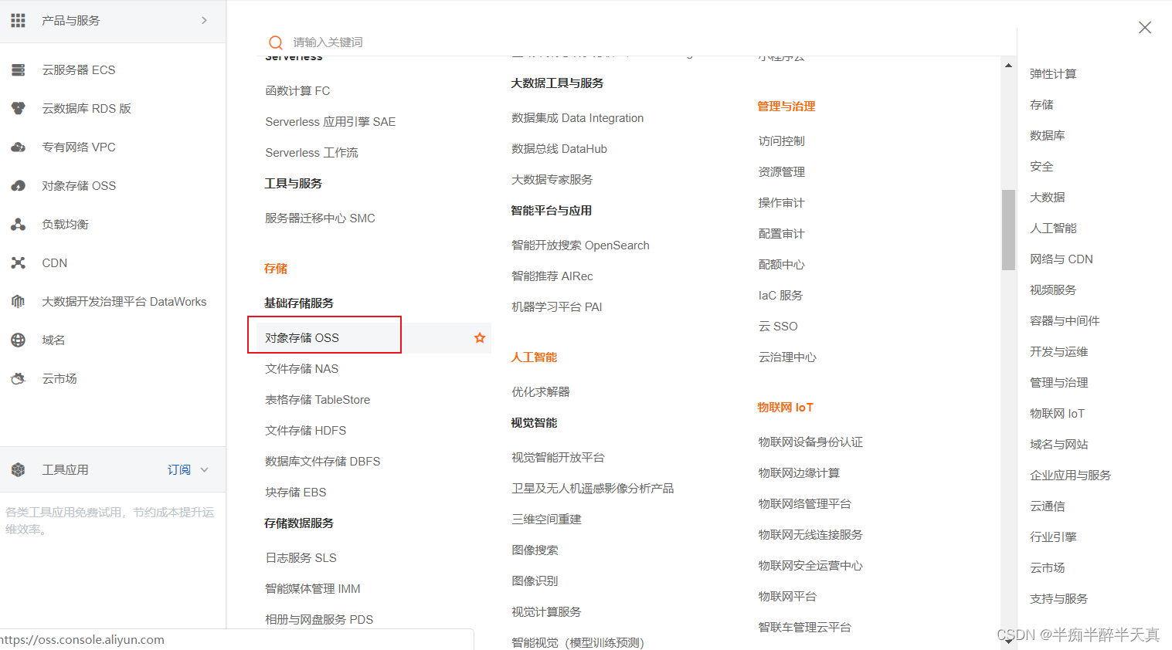This screenshot has height=650, width=1172.
Task: Open 数据集成 Data Integration
Action: point(578,117)
